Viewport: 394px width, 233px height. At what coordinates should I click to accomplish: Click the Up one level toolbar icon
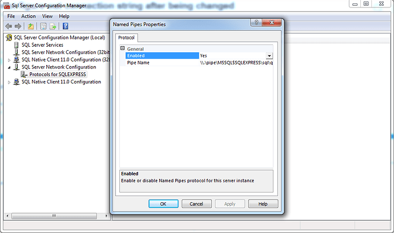tap(31, 26)
